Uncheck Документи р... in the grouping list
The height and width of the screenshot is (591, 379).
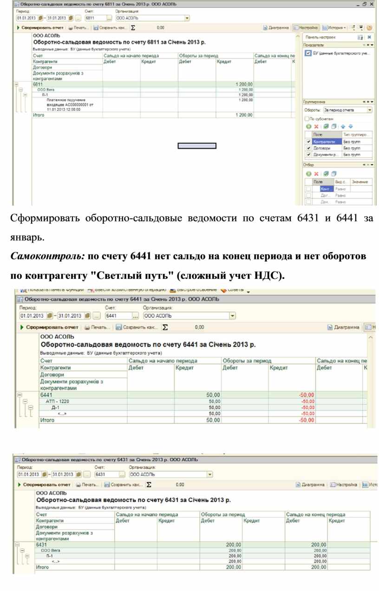point(308,154)
